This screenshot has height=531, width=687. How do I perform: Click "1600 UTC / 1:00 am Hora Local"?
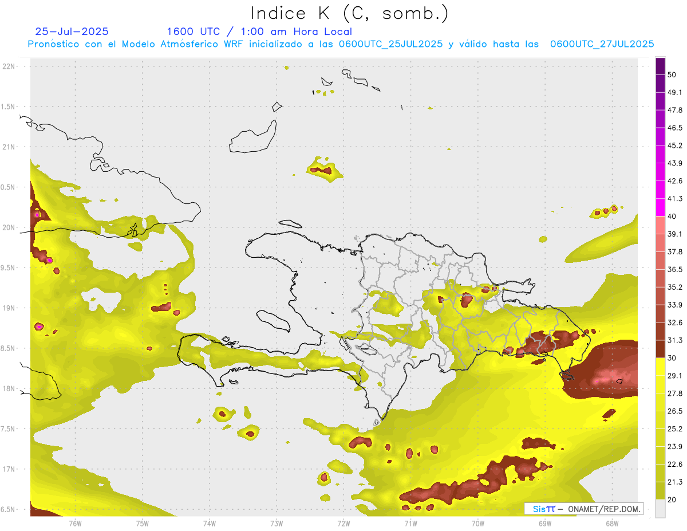coord(259,32)
